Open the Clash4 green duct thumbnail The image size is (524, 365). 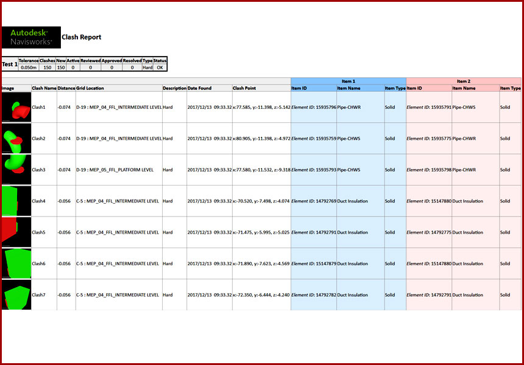click(16, 201)
